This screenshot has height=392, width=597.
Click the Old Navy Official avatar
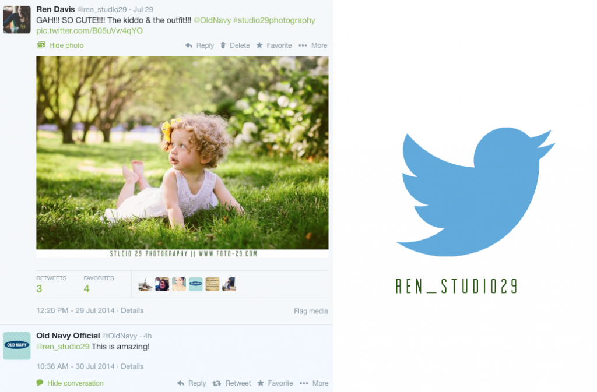click(x=17, y=346)
